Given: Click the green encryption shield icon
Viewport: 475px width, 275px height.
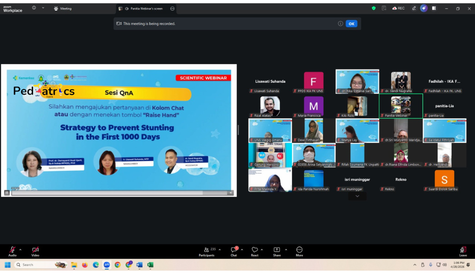Looking at the screenshot, I should click(x=374, y=8).
